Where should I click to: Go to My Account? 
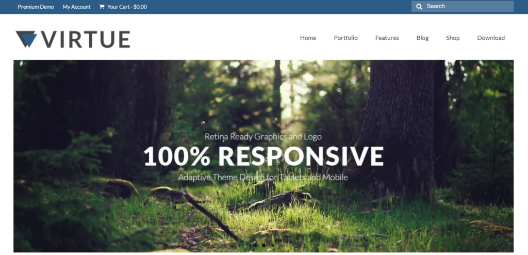[76, 7]
